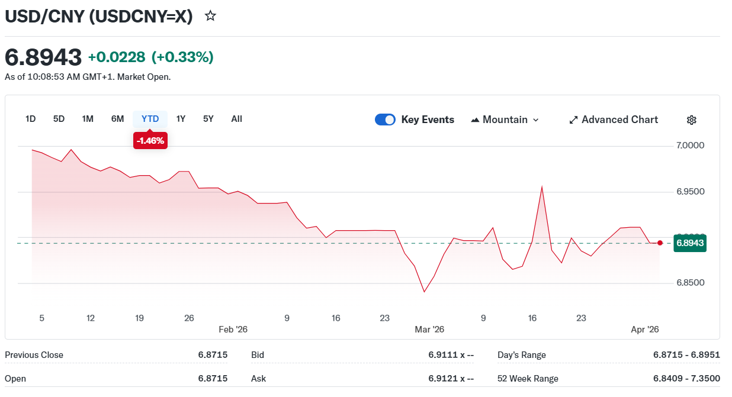This screenshot has width=732, height=397.
Task: Open the Advanced Chart link
Action: tap(619, 120)
